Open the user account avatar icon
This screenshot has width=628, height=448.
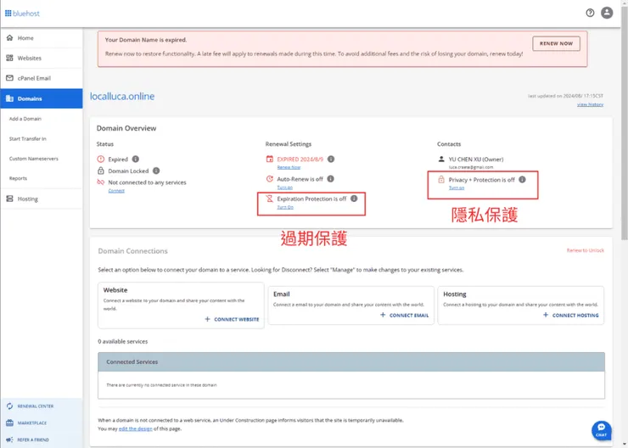click(x=607, y=13)
